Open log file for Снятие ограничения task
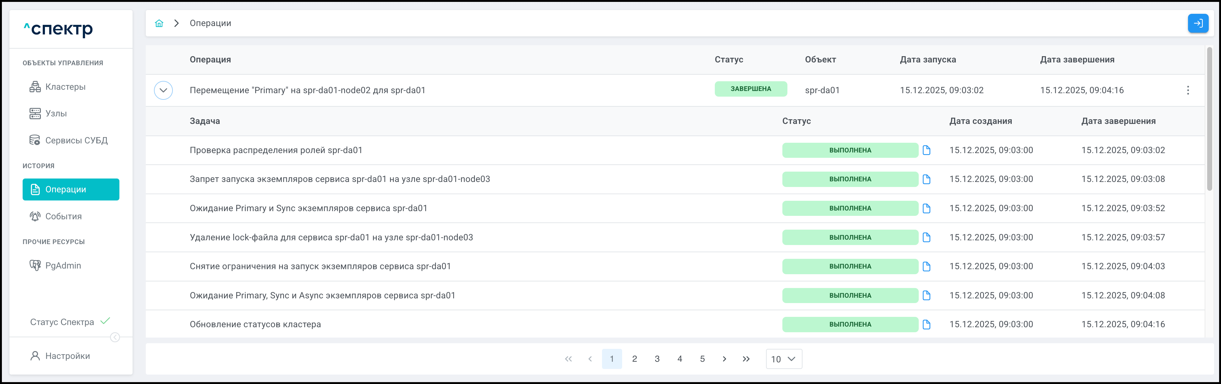Screen dimensions: 1221x384 pos(926,267)
